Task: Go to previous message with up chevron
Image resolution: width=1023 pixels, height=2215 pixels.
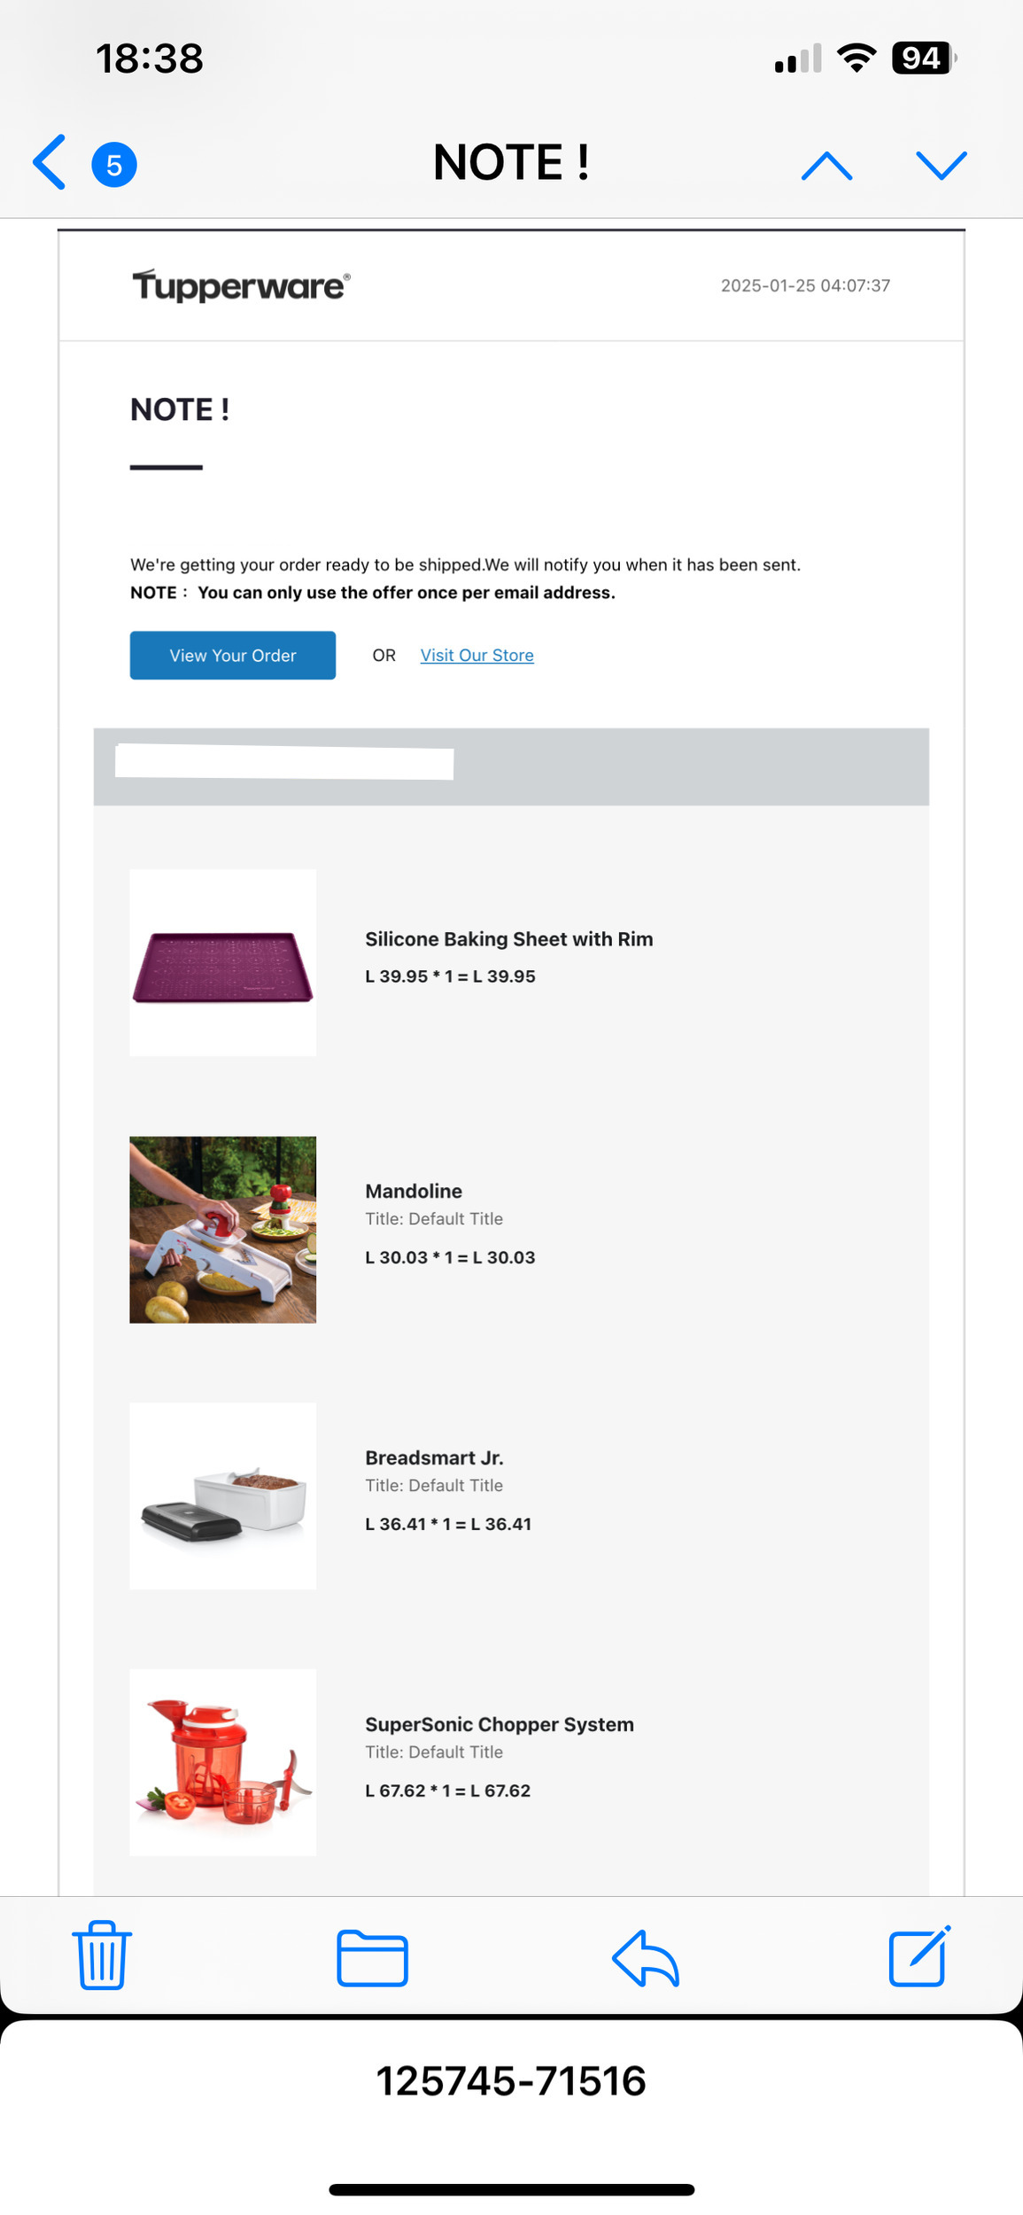Action: point(826,166)
